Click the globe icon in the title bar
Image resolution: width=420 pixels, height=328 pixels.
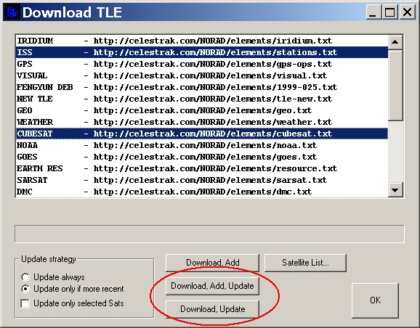[12, 12]
